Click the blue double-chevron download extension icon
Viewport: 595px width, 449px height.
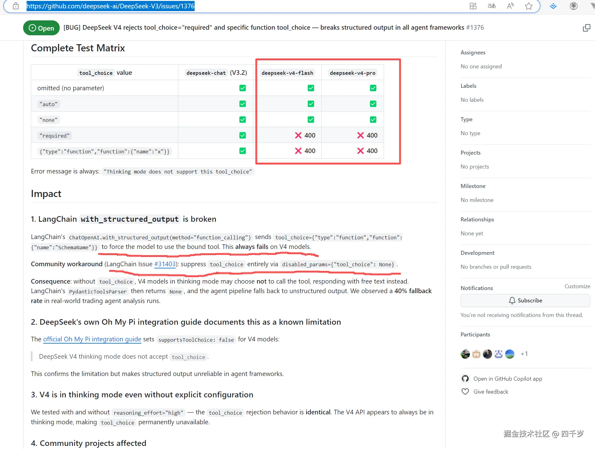[x=553, y=6]
